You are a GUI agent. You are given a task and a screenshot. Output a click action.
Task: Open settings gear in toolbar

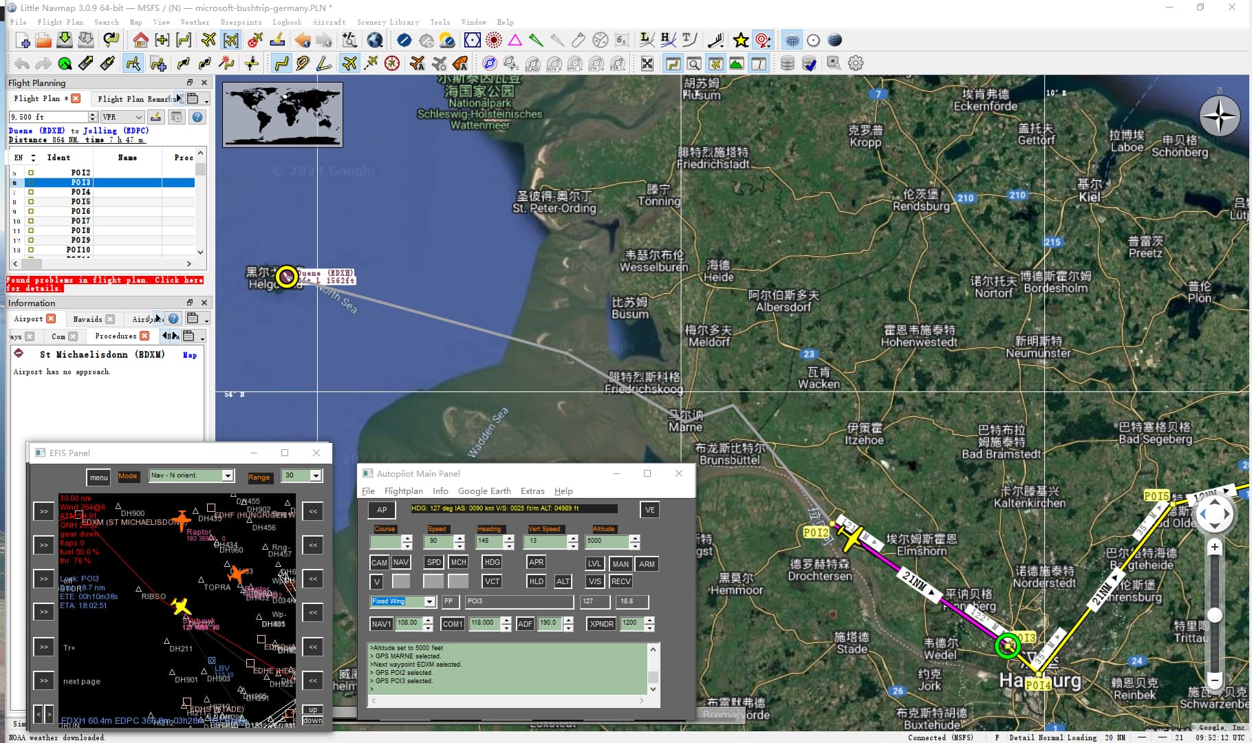855,64
